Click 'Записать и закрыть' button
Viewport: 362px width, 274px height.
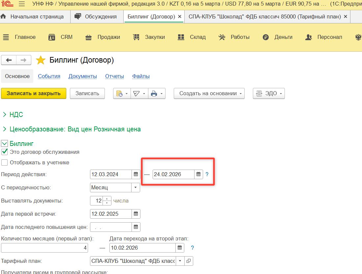[x=34, y=94]
